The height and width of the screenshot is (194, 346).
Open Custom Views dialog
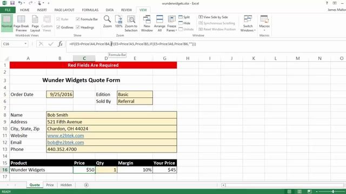[x=47, y=23]
